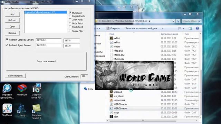The height and width of the screenshot is (124, 221).
Task: Toggle Redirect Gateway Server checkbox
Action: (7, 40)
